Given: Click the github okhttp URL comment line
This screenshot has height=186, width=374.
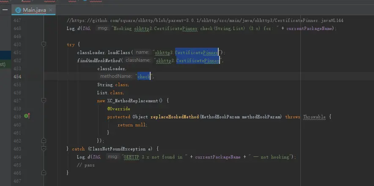Looking at the screenshot, I should 205,21.
